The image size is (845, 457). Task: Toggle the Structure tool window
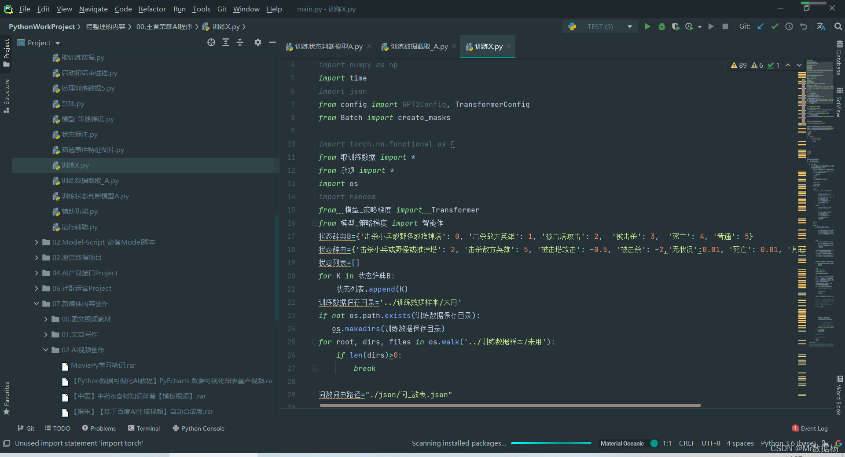pyautogui.click(x=7, y=95)
